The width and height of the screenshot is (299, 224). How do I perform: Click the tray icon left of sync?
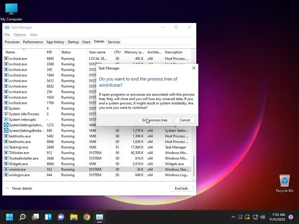[x=240, y=217]
